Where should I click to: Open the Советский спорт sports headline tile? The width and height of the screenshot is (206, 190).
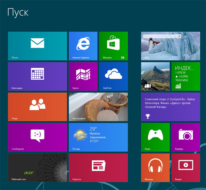(170, 107)
